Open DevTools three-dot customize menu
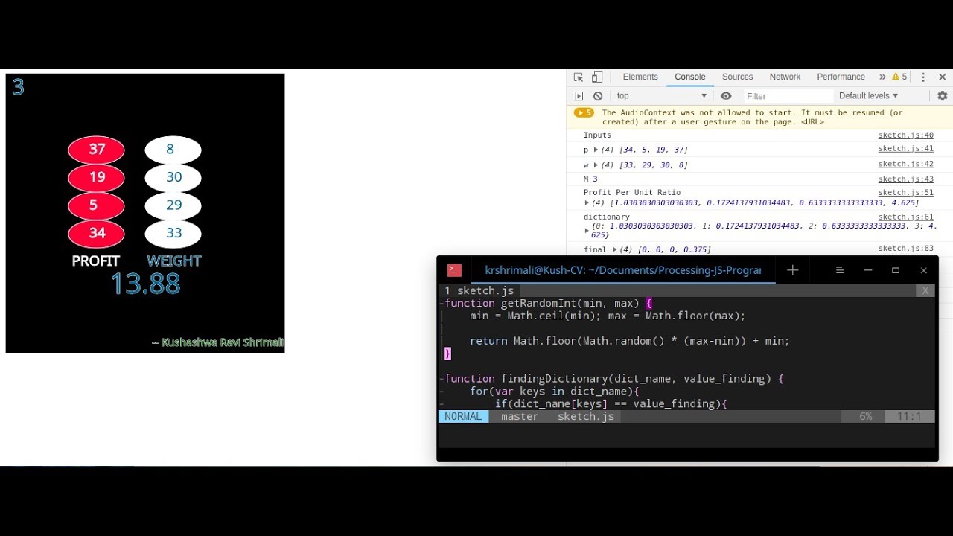Screen dimensions: 953x536 [923, 77]
